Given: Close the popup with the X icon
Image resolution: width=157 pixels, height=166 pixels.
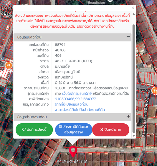Looking at the screenshot, I should (x=133, y=8).
